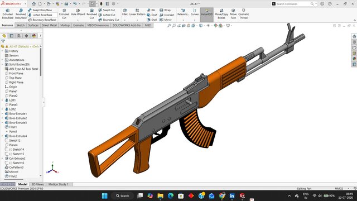The image size is (357, 201).
Task: Open the DimXpertManager panel tab
Action: tap(26, 36)
